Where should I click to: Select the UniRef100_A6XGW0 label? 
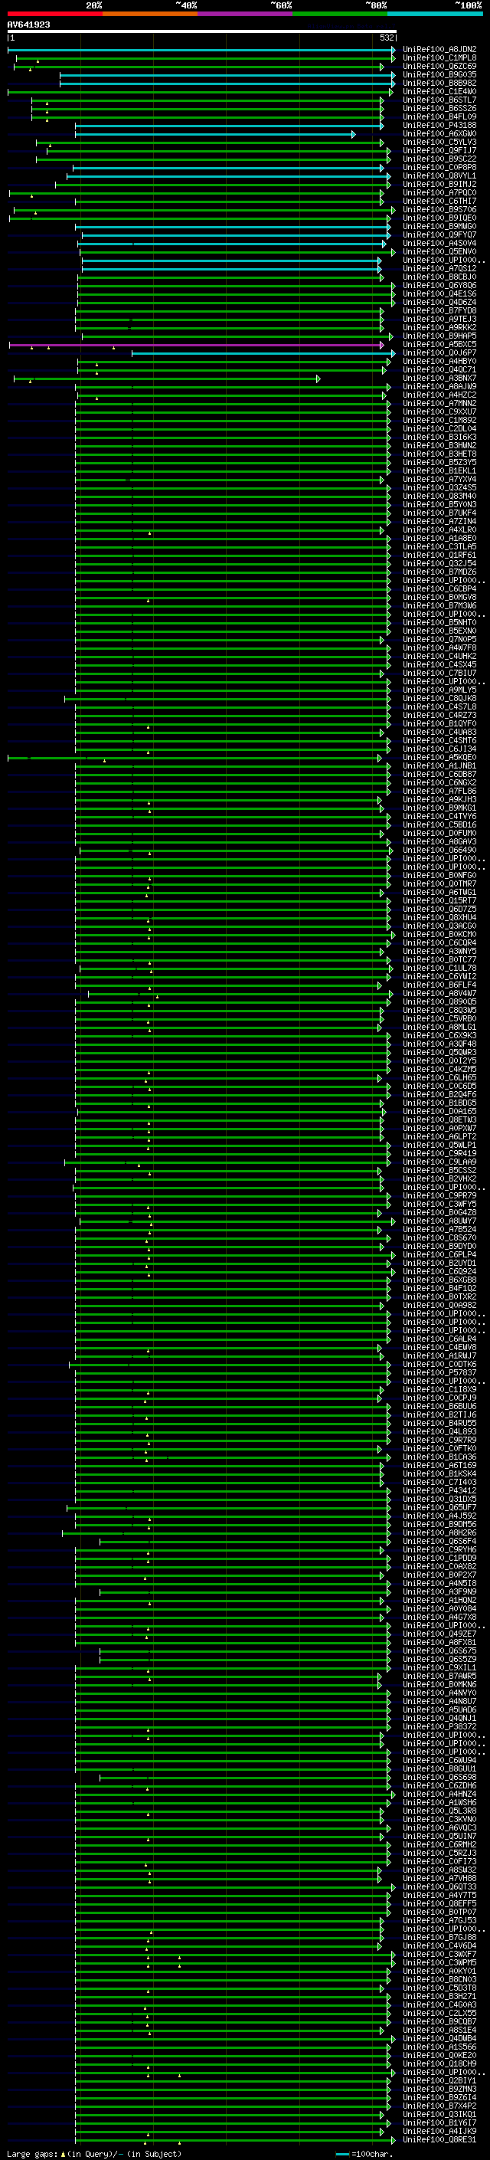(439, 133)
